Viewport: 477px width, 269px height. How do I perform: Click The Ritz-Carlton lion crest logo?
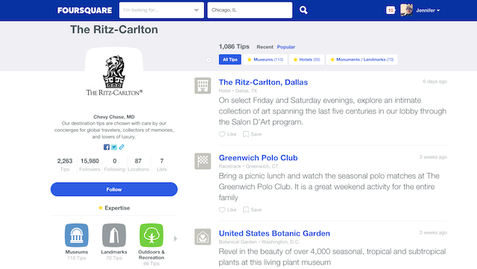coord(114,75)
